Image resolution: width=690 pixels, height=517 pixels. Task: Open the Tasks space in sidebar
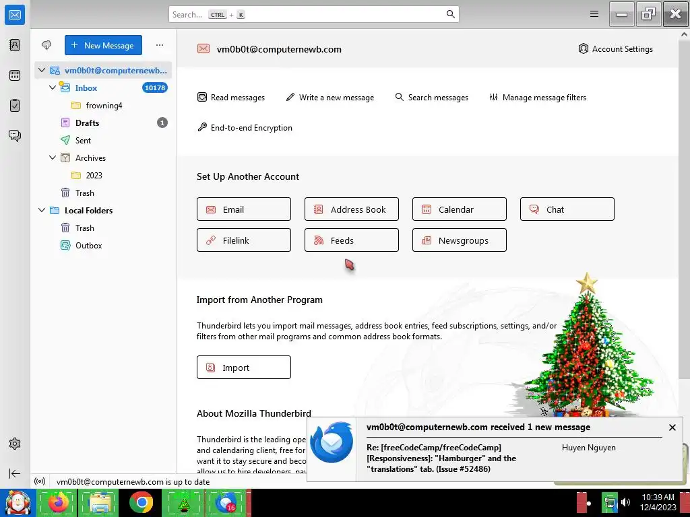click(15, 106)
